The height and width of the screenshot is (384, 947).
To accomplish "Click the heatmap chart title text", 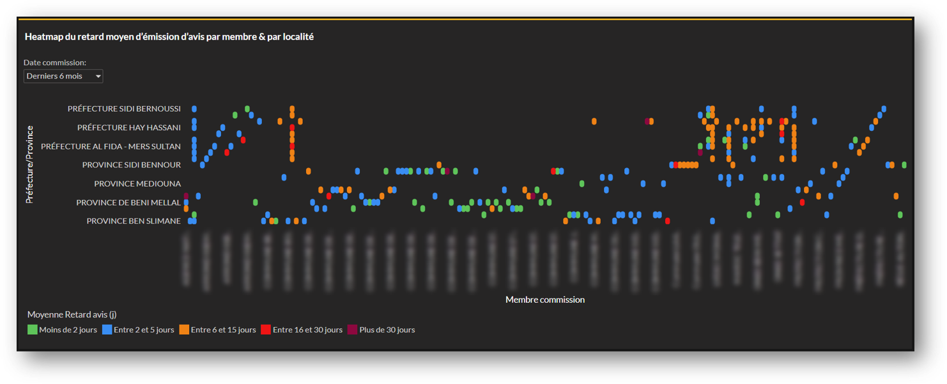I will (169, 36).
